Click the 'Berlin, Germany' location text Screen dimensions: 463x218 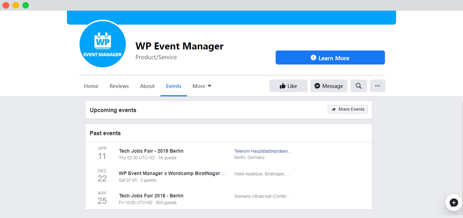coord(249,158)
